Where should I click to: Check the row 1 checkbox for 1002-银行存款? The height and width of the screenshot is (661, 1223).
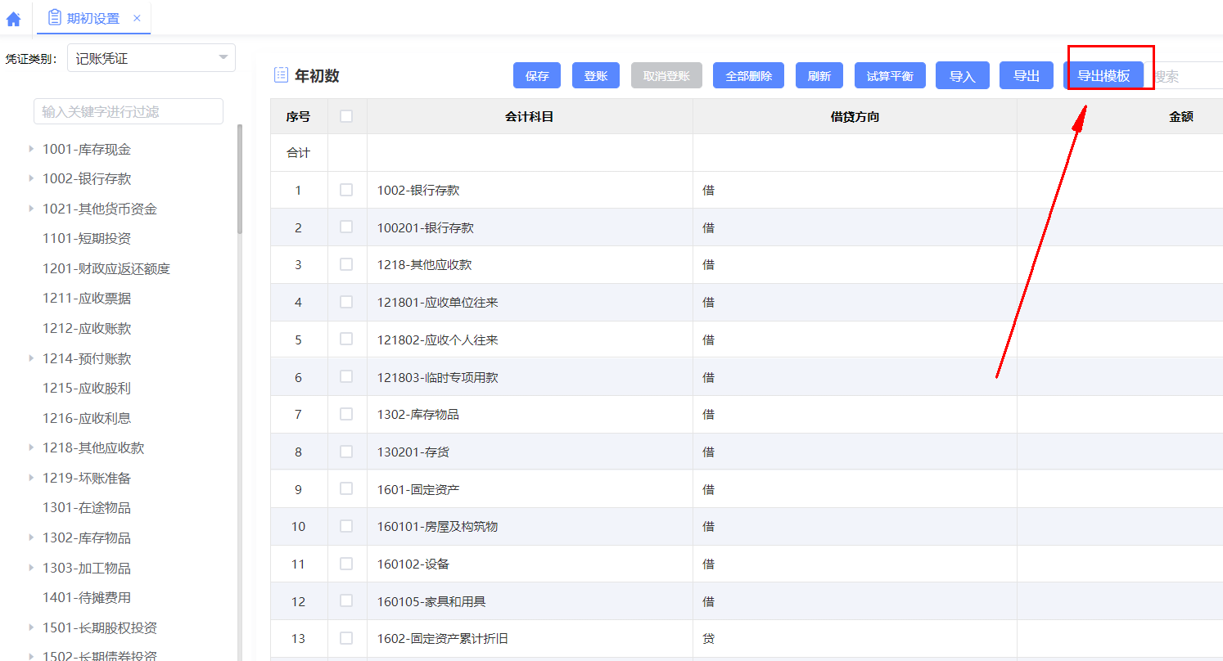pyautogui.click(x=346, y=190)
